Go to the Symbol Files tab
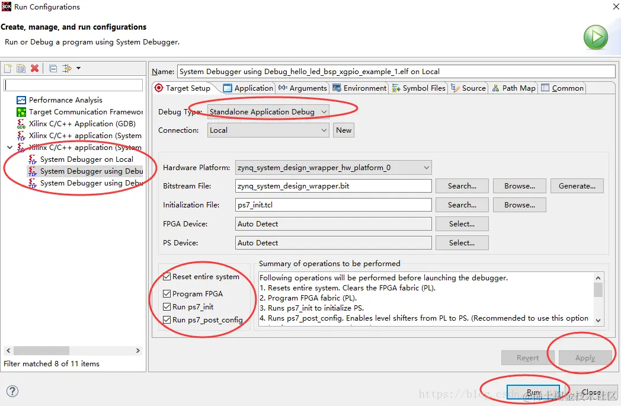The image size is (621, 406). 418,88
